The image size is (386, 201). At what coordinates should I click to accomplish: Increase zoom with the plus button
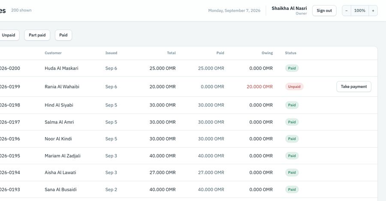tap(373, 11)
